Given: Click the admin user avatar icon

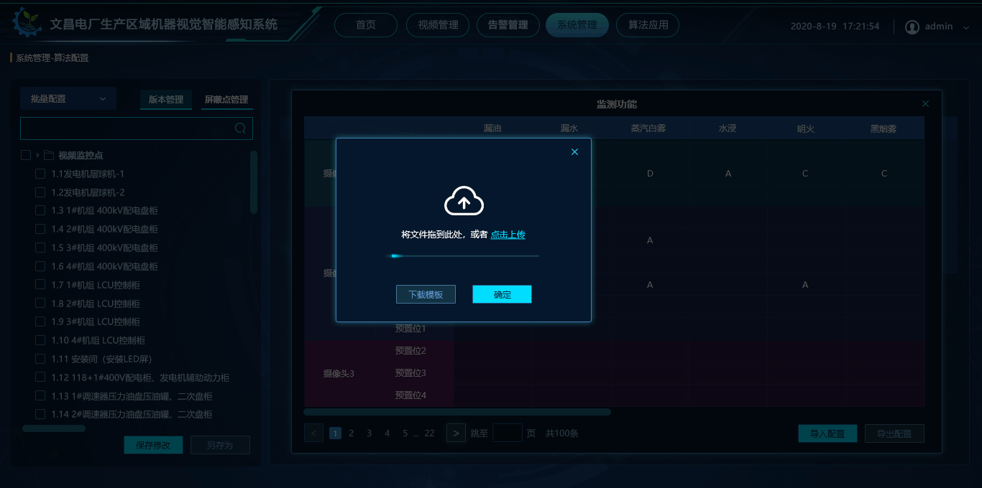Looking at the screenshot, I should coord(912,26).
